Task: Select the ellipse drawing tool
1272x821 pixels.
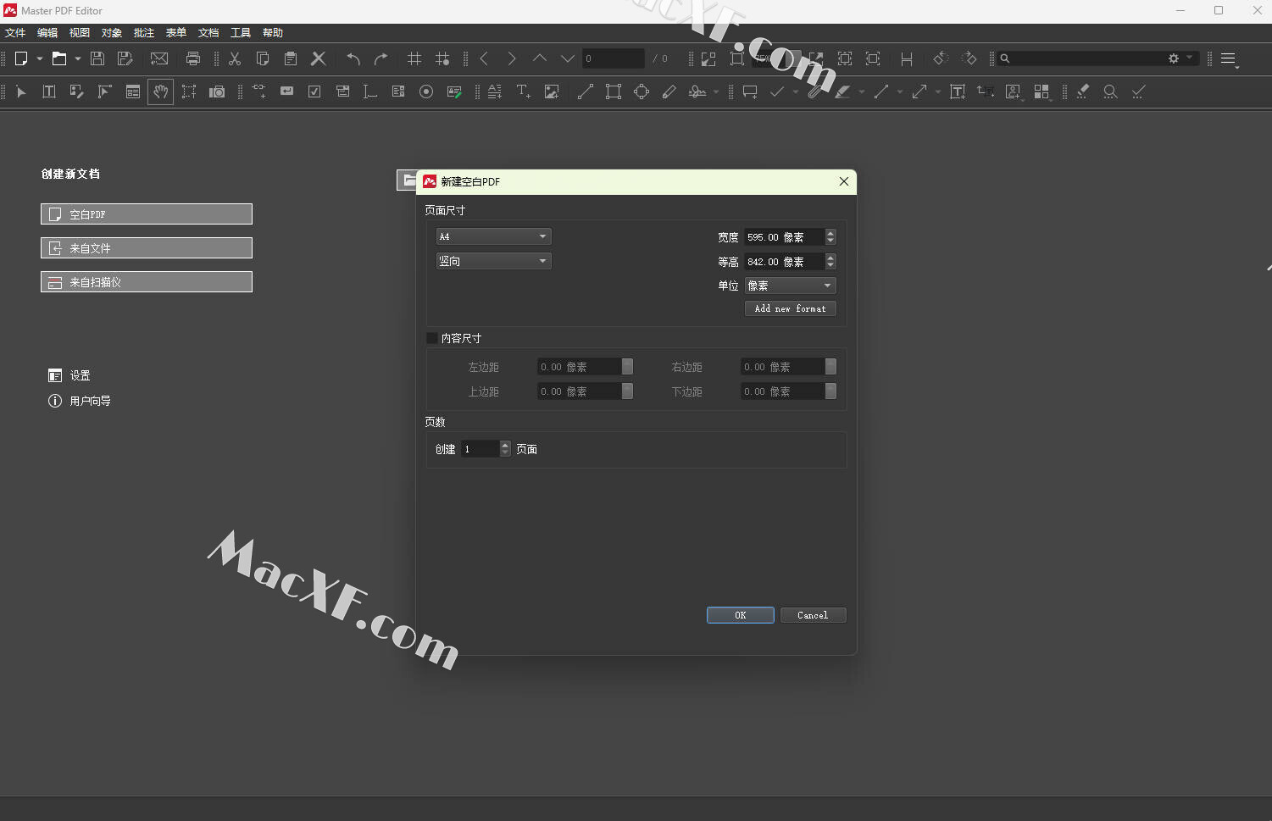Action: click(x=642, y=92)
